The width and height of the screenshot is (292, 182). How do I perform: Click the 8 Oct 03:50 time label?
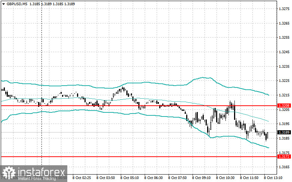pos(105,178)
